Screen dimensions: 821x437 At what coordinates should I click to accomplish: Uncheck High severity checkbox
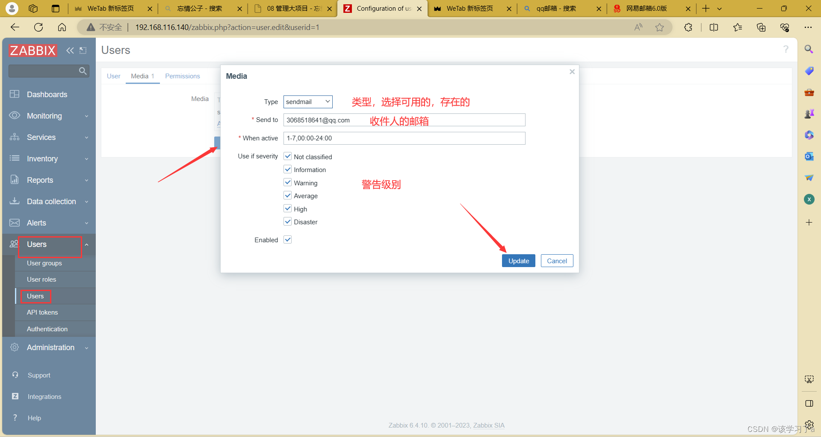tap(288, 208)
